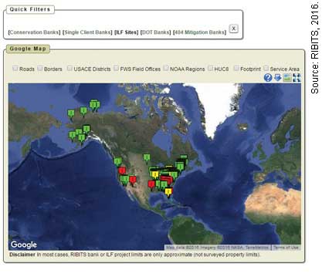
Task: Expand map with the fullscreen arrows icon
Action: coord(297,77)
